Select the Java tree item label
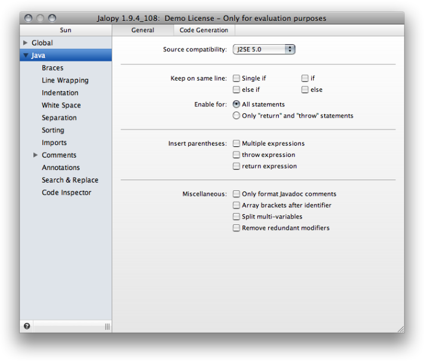The width and height of the screenshot is (424, 361). point(38,55)
